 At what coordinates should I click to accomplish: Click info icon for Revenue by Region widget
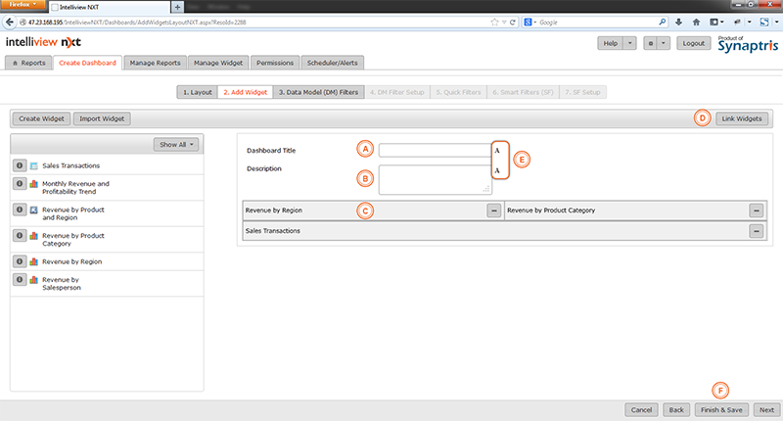click(x=20, y=261)
